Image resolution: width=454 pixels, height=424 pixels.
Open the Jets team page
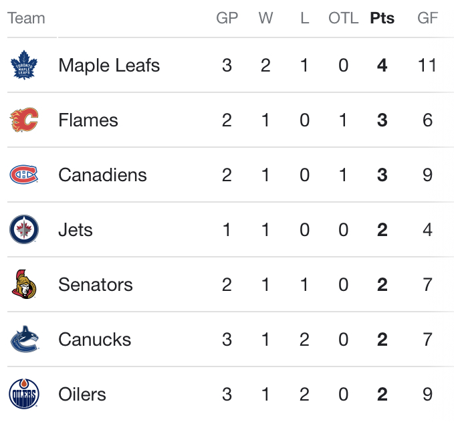76,229
